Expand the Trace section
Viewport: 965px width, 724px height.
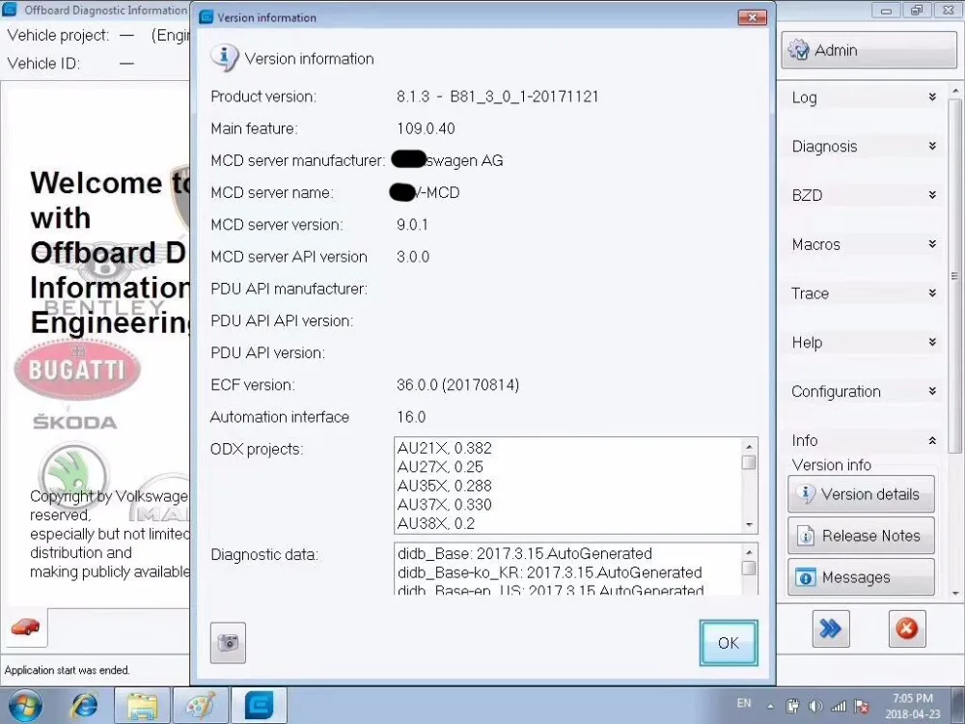(864, 293)
